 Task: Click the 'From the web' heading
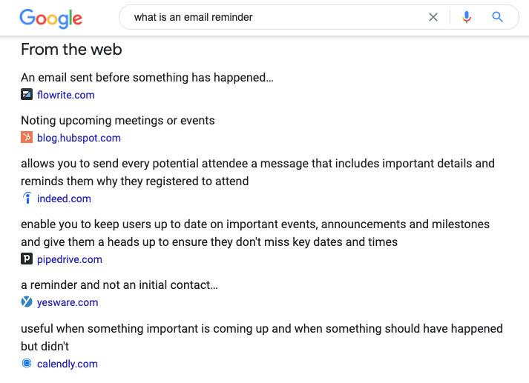(x=71, y=50)
